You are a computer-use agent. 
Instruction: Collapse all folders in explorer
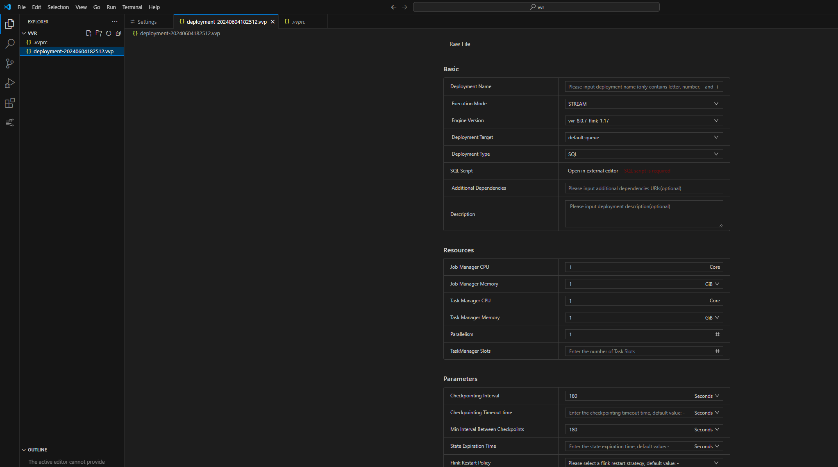click(118, 33)
